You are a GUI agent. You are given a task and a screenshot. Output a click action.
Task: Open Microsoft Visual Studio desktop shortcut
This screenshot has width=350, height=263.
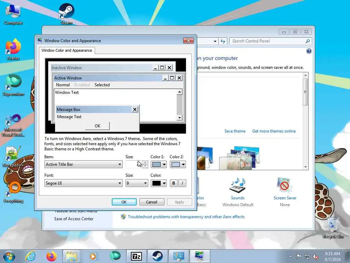tap(13, 125)
